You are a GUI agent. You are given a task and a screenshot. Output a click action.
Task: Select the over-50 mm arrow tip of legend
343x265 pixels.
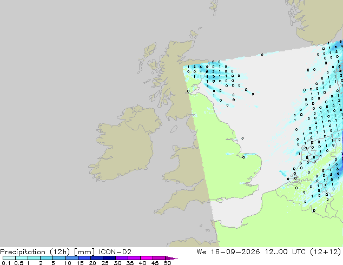[171, 258]
